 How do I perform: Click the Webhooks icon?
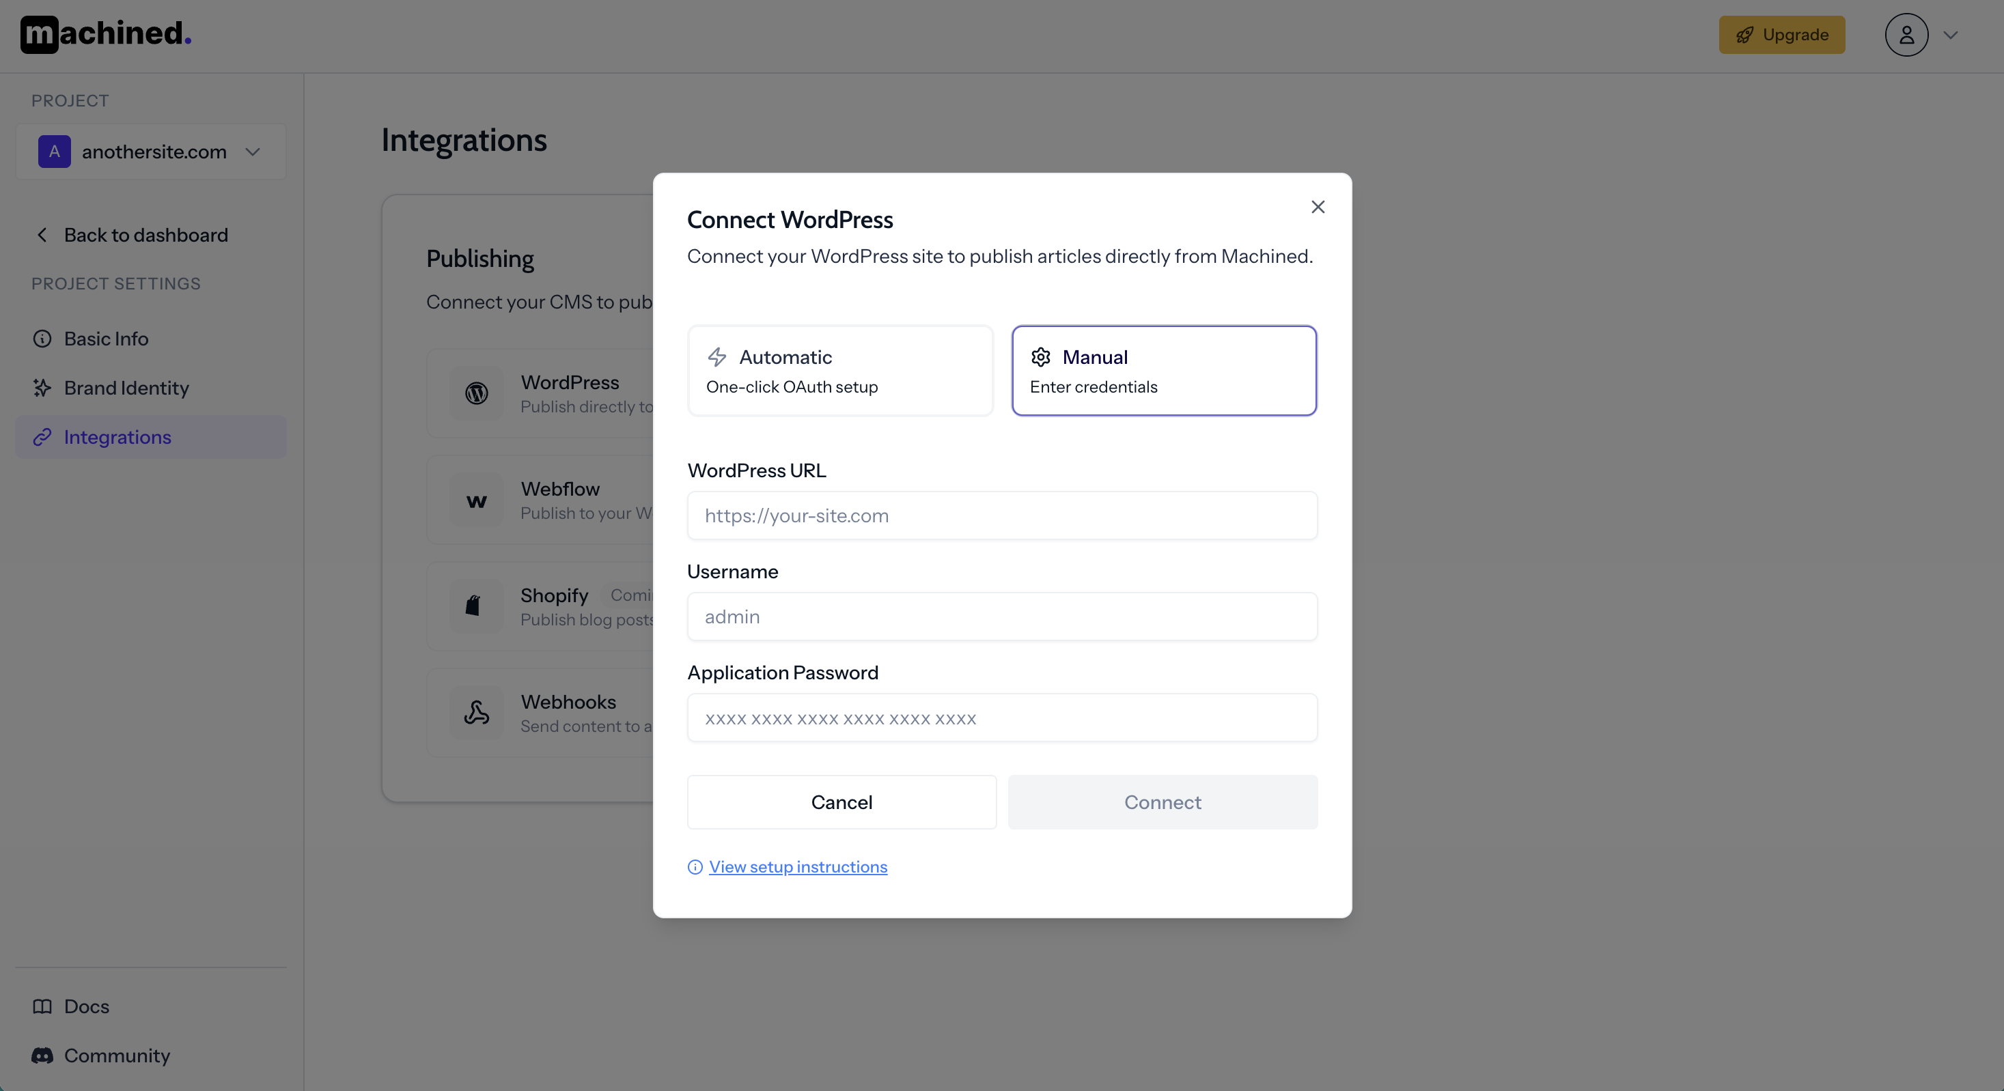477,712
